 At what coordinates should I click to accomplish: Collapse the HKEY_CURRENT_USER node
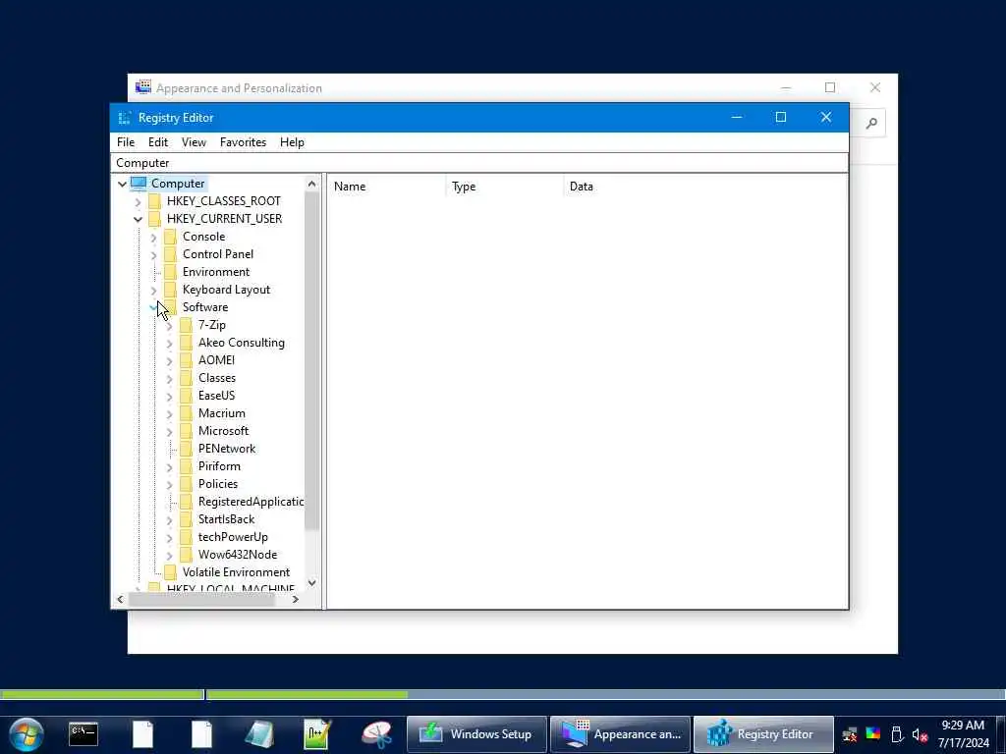(138, 219)
